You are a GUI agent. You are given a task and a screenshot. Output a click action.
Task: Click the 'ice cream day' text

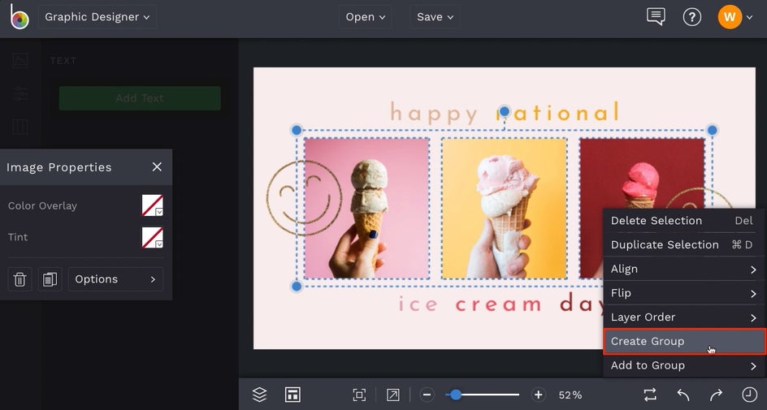(501, 304)
